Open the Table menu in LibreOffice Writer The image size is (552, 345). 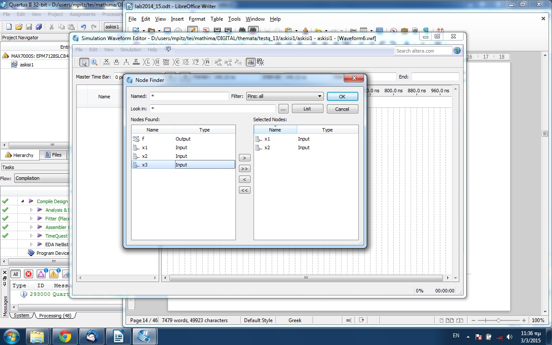(216, 19)
